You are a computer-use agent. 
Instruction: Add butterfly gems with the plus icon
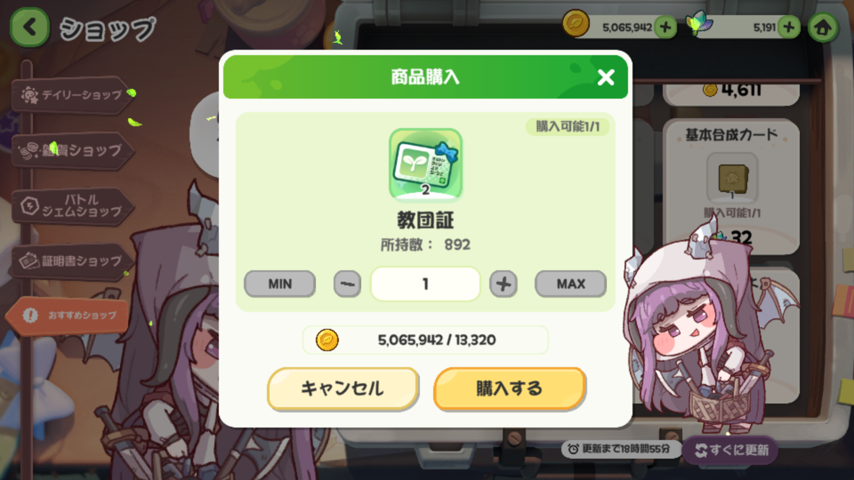tap(789, 28)
